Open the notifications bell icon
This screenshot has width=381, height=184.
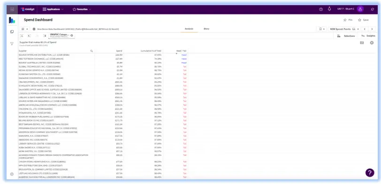coord(329,9)
